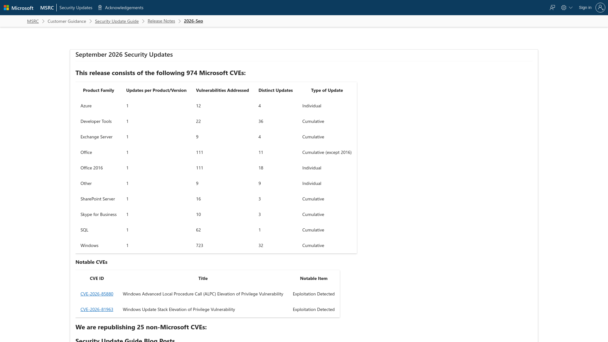This screenshot has height=342, width=608.
Task: Click Type of Update column header
Action: pos(327,90)
